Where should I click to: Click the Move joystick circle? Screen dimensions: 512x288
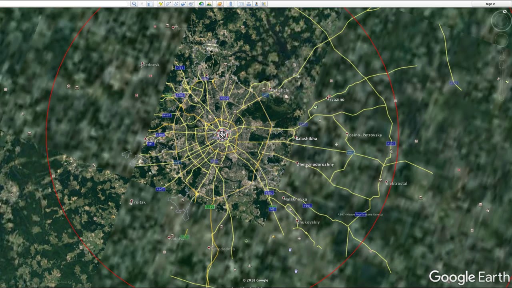click(501, 40)
